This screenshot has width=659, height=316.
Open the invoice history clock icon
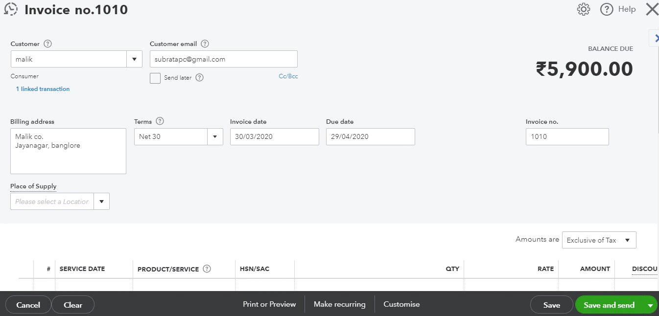pyautogui.click(x=11, y=9)
